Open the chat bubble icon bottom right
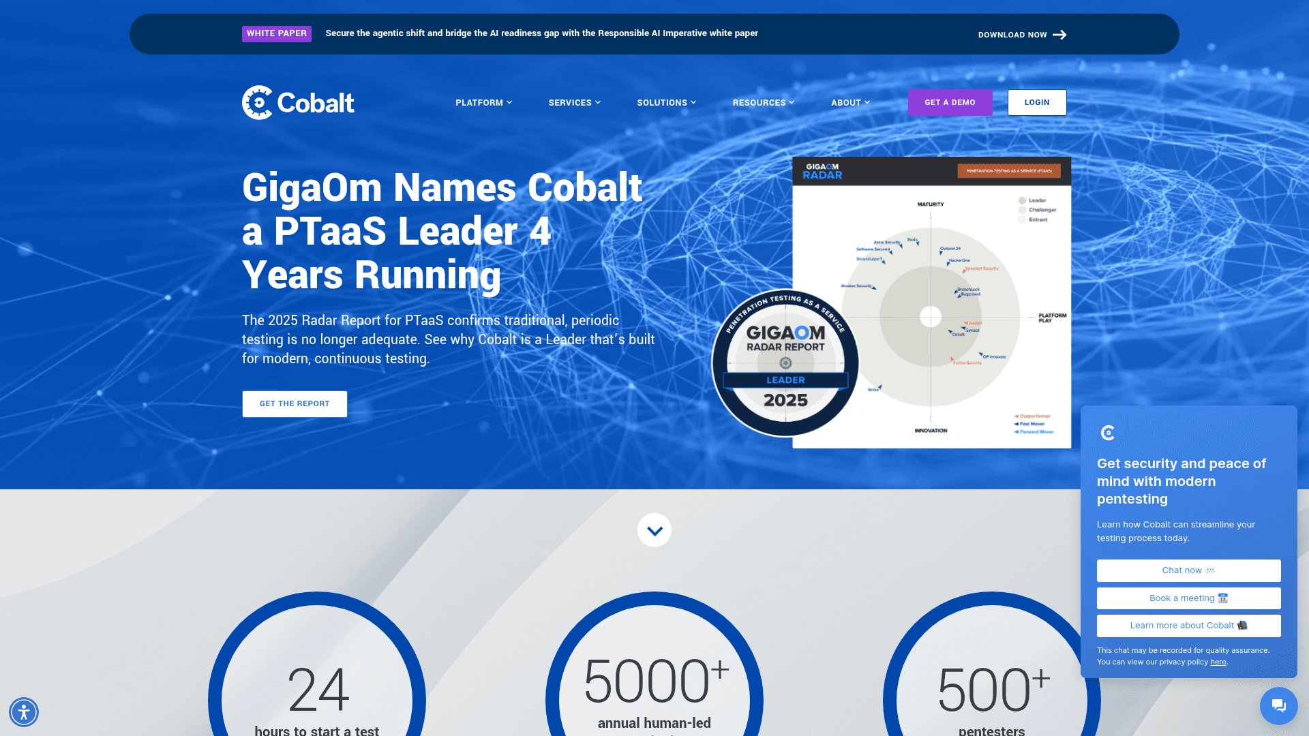The image size is (1309, 736). (x=1278, y=706)
